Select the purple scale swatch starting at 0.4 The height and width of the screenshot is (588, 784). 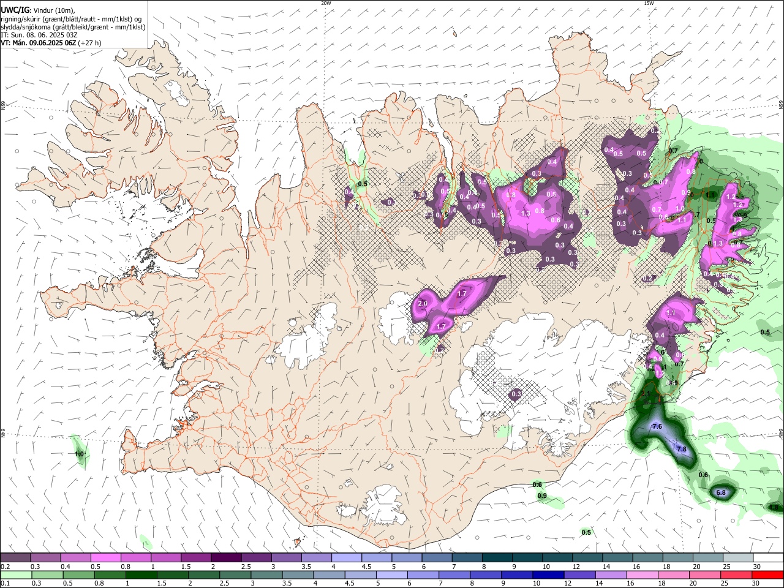(x=76, y=558)
